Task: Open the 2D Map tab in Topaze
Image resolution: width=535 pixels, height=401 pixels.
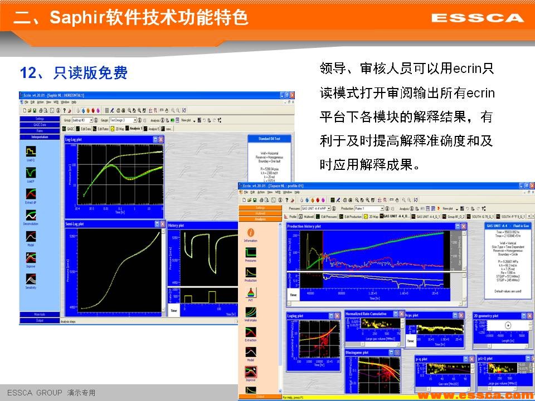Action: tap(371, 216)
